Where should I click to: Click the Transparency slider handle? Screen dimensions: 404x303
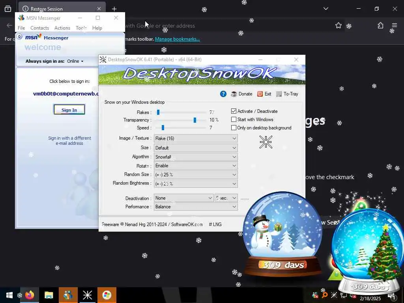[195, 120]
